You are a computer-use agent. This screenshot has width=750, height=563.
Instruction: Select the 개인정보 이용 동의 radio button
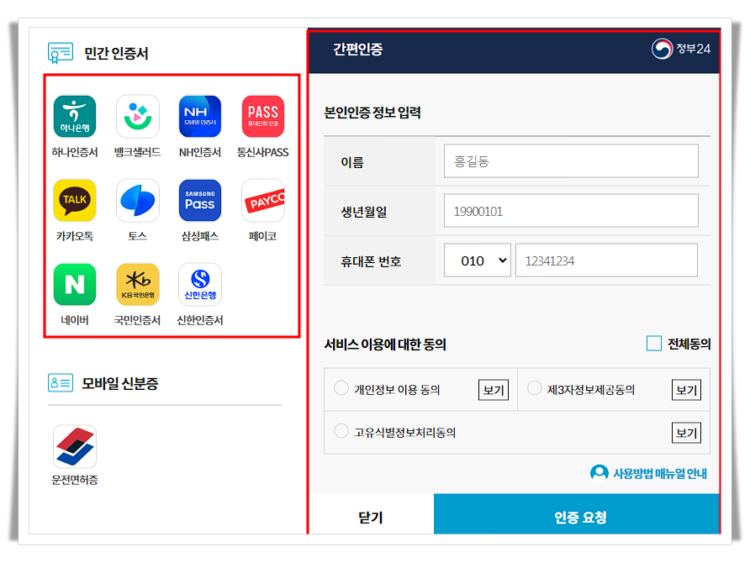click(x=341, y=387)
